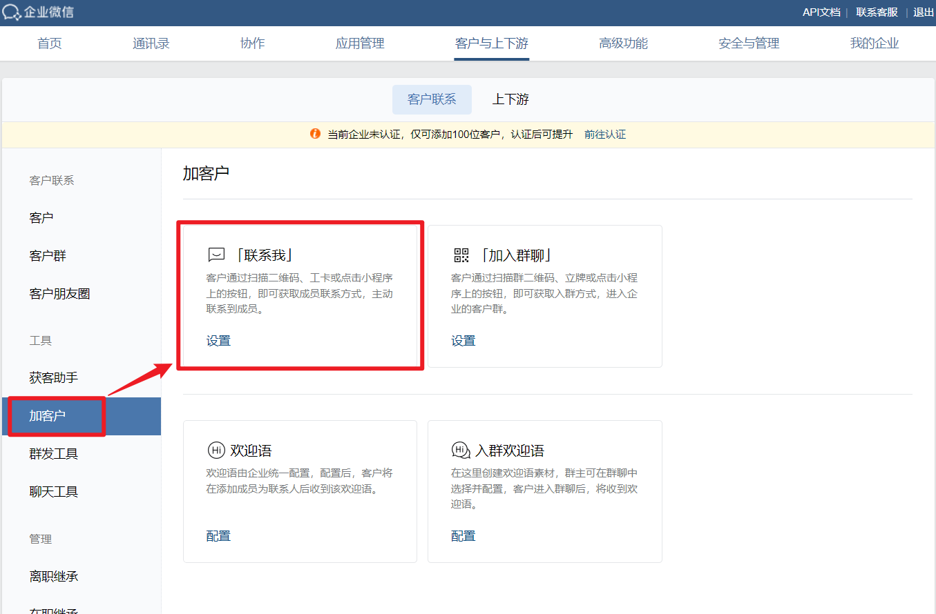Click the 入群欢迎语 card description text

click(544, 488)
